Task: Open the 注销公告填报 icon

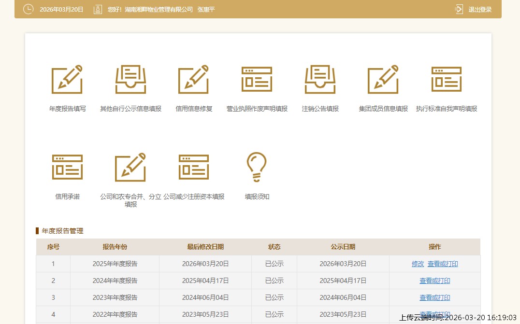Action: [320, 80]
